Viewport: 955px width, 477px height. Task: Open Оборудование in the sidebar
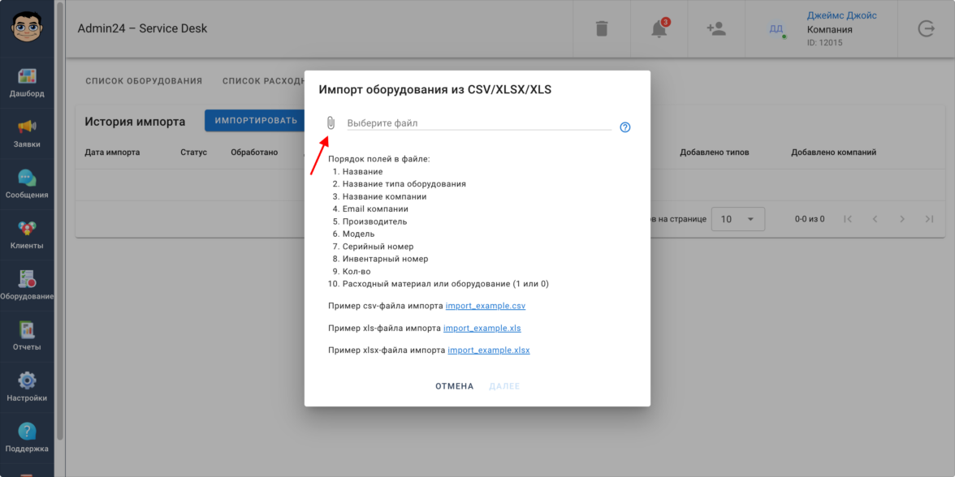click(27, 286)
